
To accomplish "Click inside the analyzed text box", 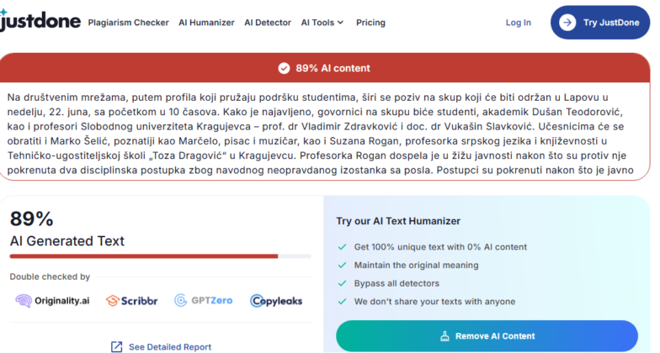I will pos(325,129).
